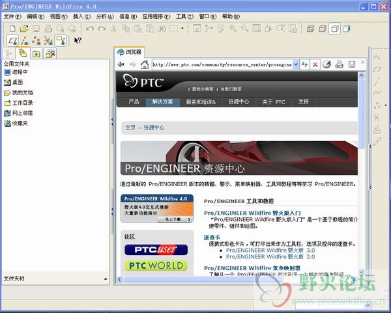Switch to the Model Tree navigator tab
The image size is (391, 313).
point(10,53)
